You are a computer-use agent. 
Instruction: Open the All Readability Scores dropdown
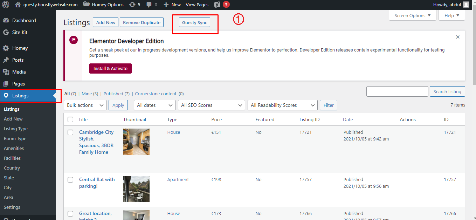282,105
